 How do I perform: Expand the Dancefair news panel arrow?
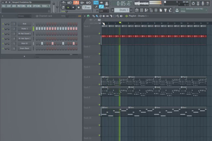[x=206, y=10]
